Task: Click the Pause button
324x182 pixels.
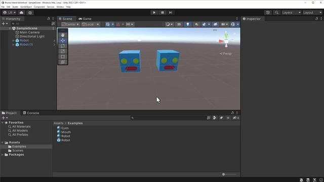Action: [163, 13]
